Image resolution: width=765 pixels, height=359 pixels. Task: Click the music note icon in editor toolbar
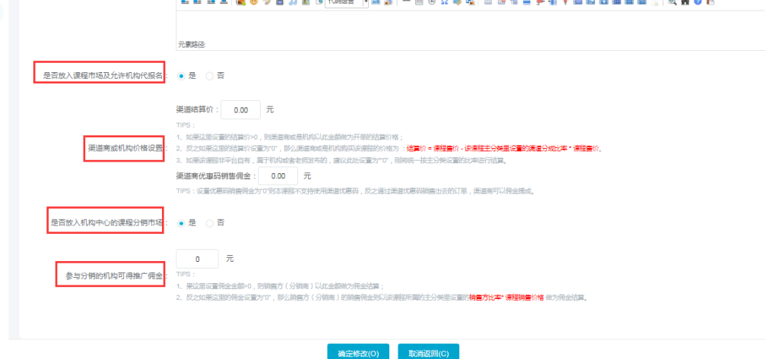[x=292, y=3]
